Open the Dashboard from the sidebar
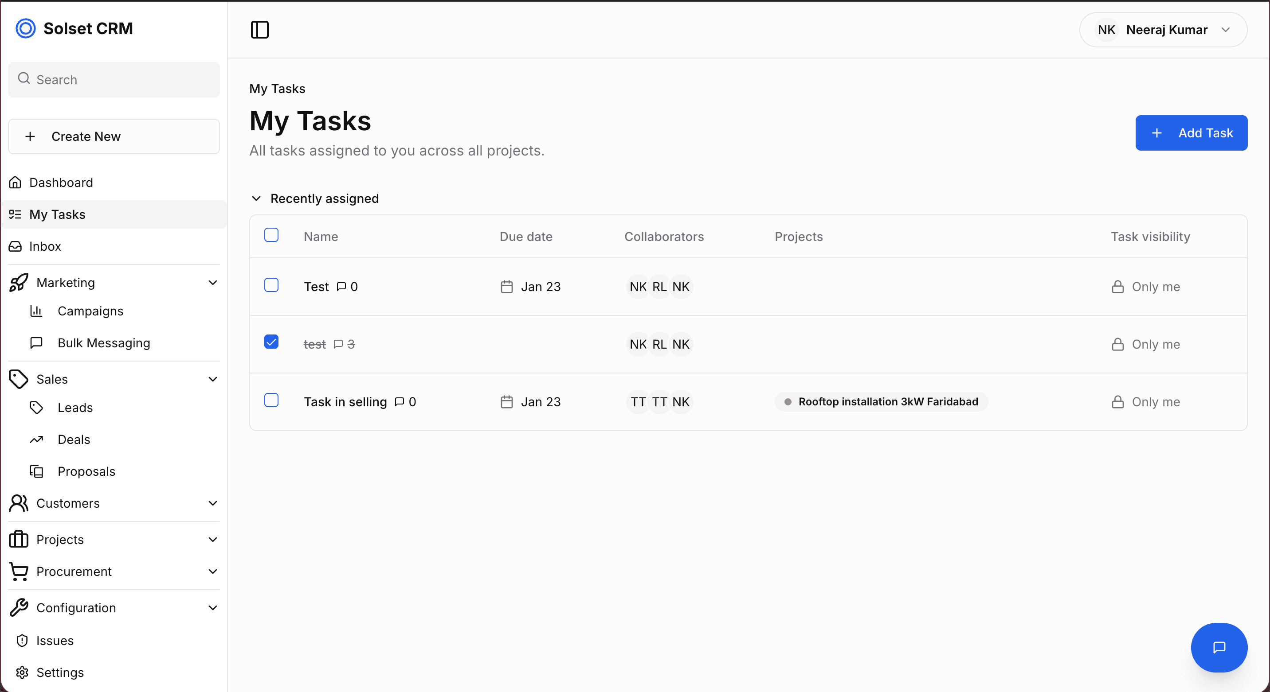Viewport: 1270px width, 692px height. [x=61, y=182]
